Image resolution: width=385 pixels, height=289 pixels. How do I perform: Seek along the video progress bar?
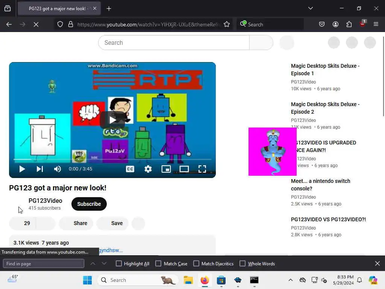click(112, 160)
